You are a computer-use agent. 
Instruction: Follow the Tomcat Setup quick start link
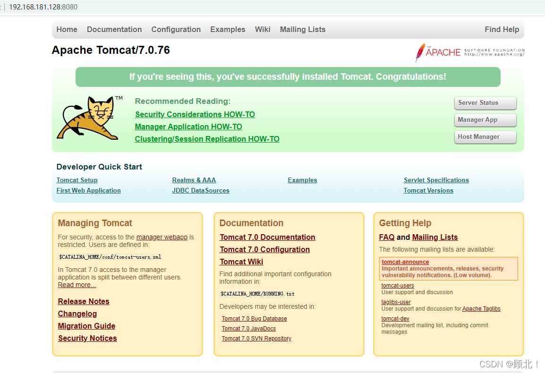pos(77,180)
